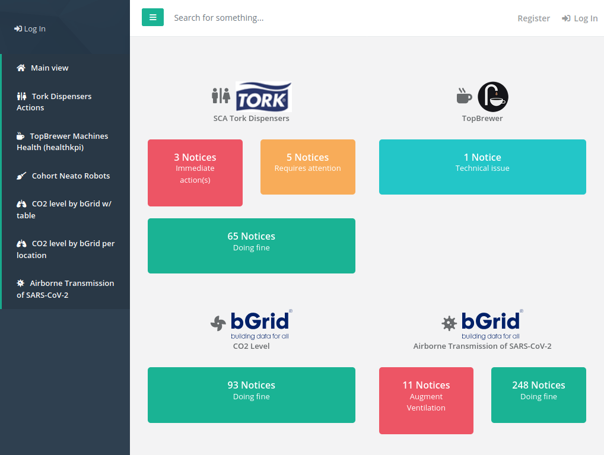Screen dimensions: 604x455
Task: Click the sidebar sign-in arrow icon
Action: click(18, 28)
